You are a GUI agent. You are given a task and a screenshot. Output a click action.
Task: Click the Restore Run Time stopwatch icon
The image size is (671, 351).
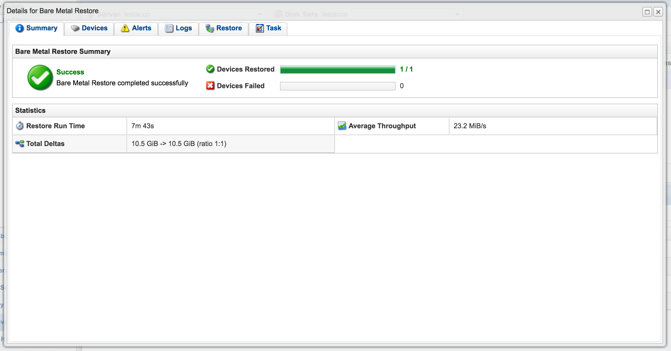pos(20,126)
